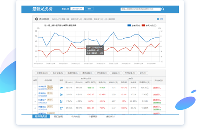Click the 买入占比 column header
Screen dimensions: 210x131
(x=69, y=82)
